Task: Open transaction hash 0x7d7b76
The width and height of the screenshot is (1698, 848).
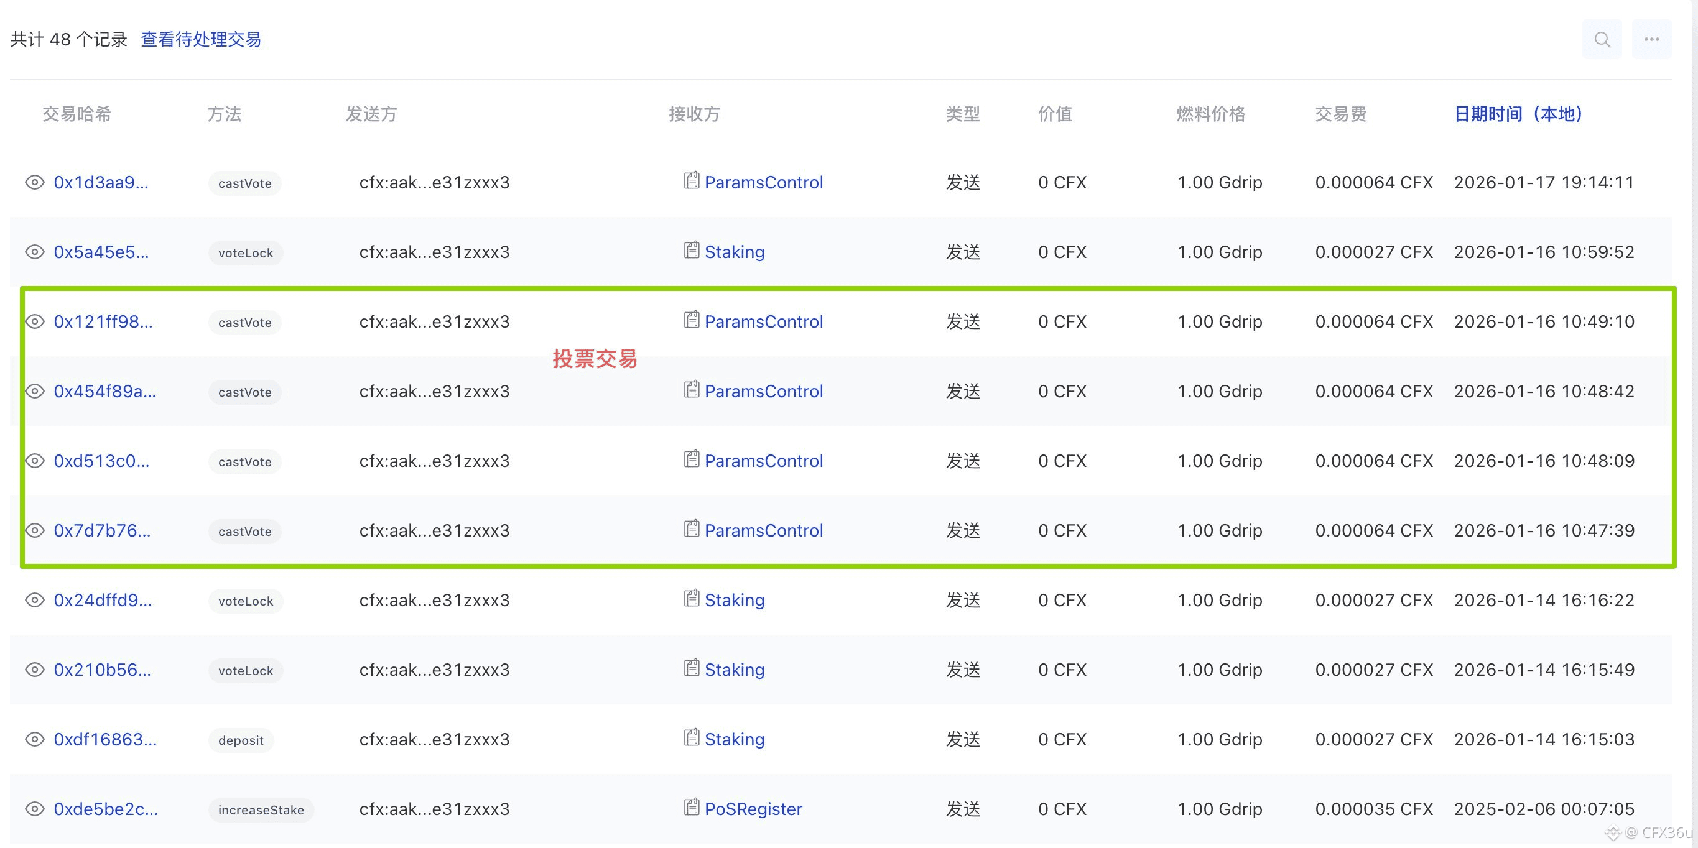Action: point(102,531)
